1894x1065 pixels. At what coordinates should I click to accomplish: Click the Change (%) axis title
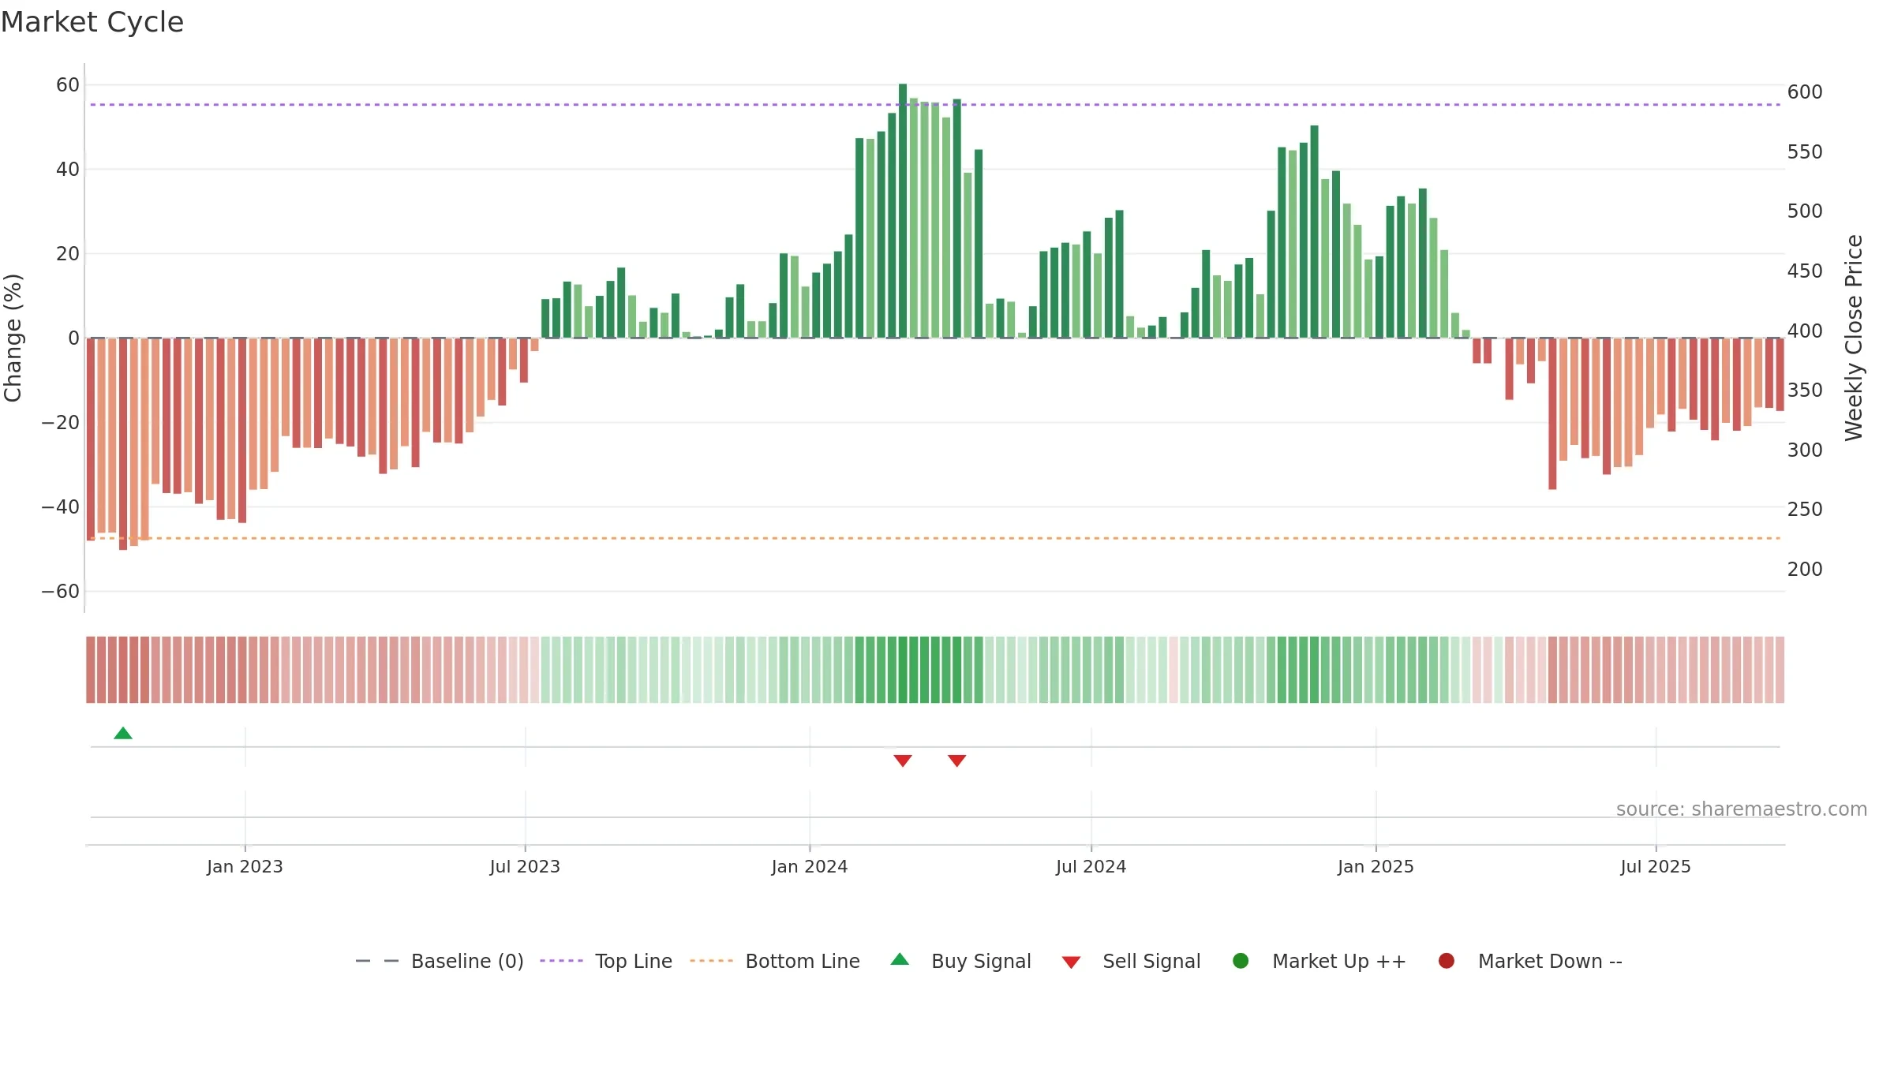point(13,338)
